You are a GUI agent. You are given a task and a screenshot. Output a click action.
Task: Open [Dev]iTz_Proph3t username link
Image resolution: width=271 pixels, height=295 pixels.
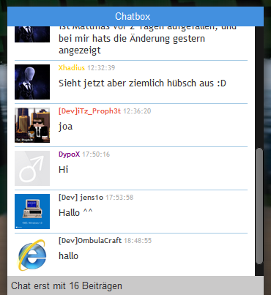[89, 111]
